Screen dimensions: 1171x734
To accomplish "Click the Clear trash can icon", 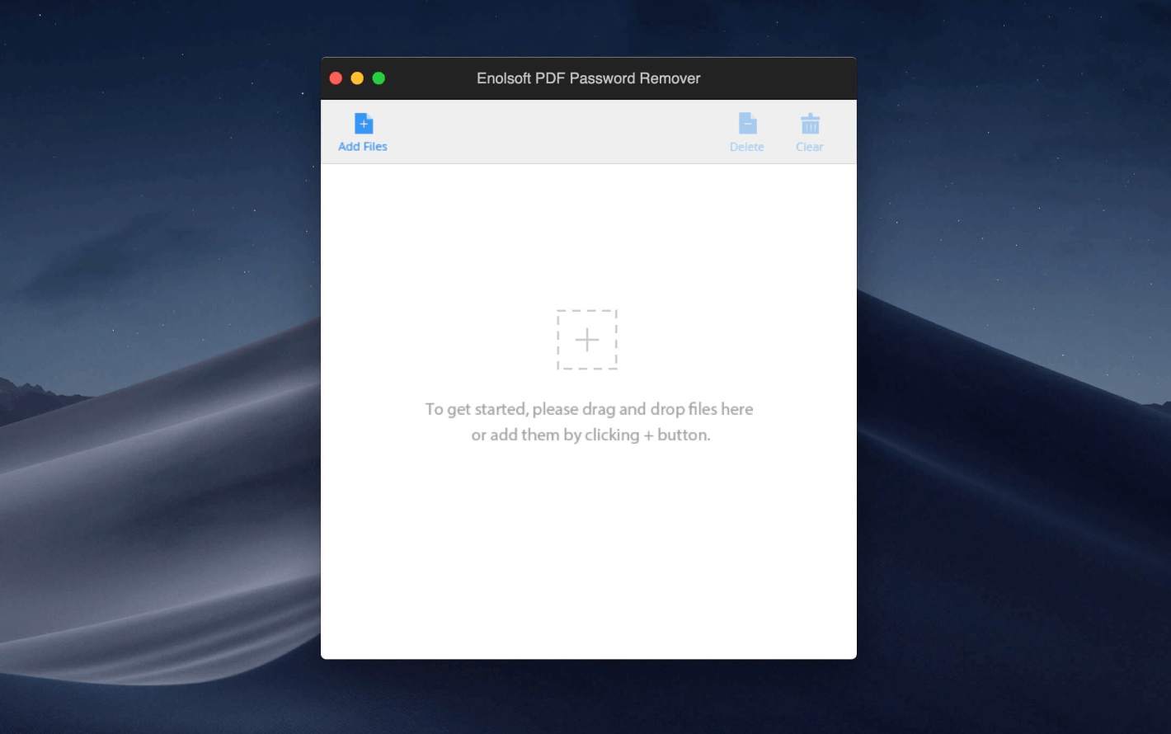I will tap(810, 124).
